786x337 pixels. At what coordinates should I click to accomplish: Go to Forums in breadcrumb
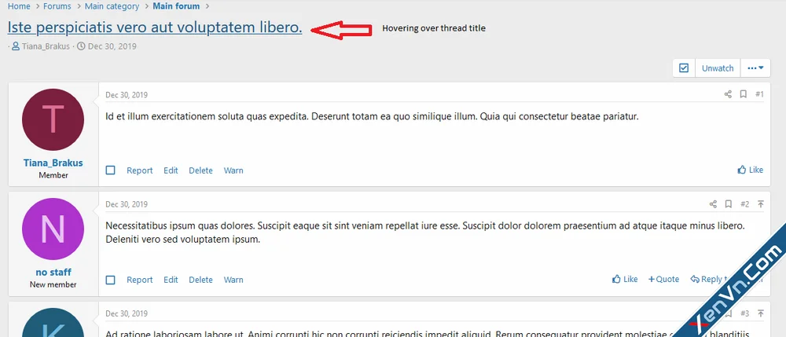pyautogui.click(x=57, y=6)
